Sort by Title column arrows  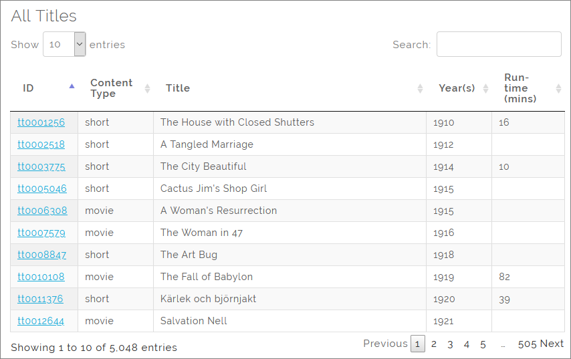[420, 88]
